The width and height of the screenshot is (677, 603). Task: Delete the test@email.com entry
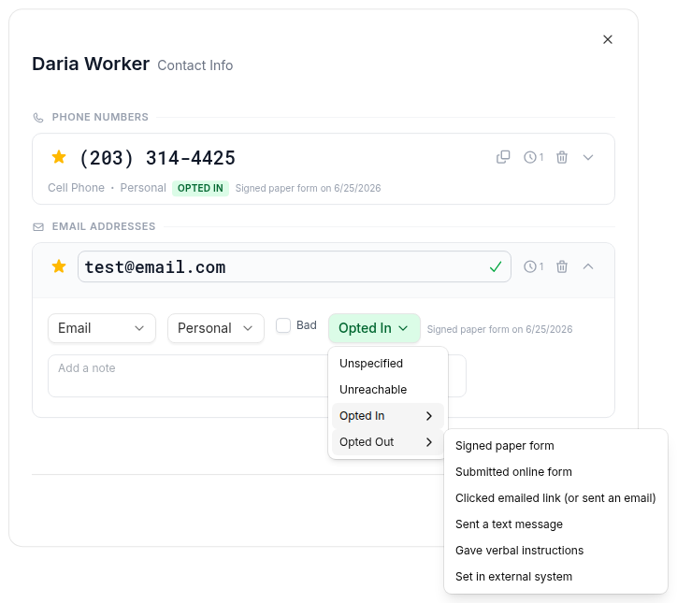pos(562,266)
